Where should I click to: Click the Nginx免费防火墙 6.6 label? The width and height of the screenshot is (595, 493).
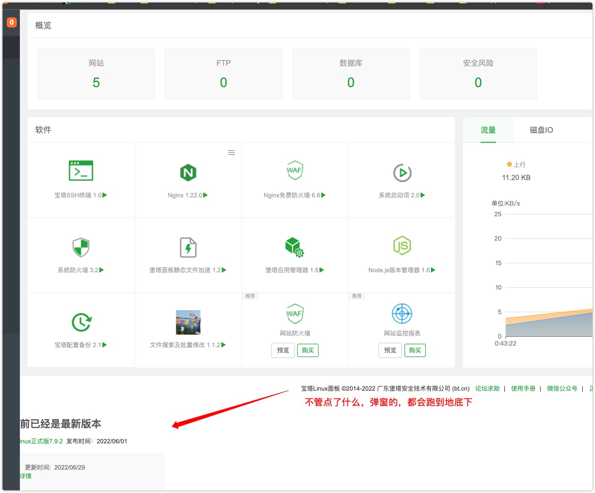coord(292,195)
